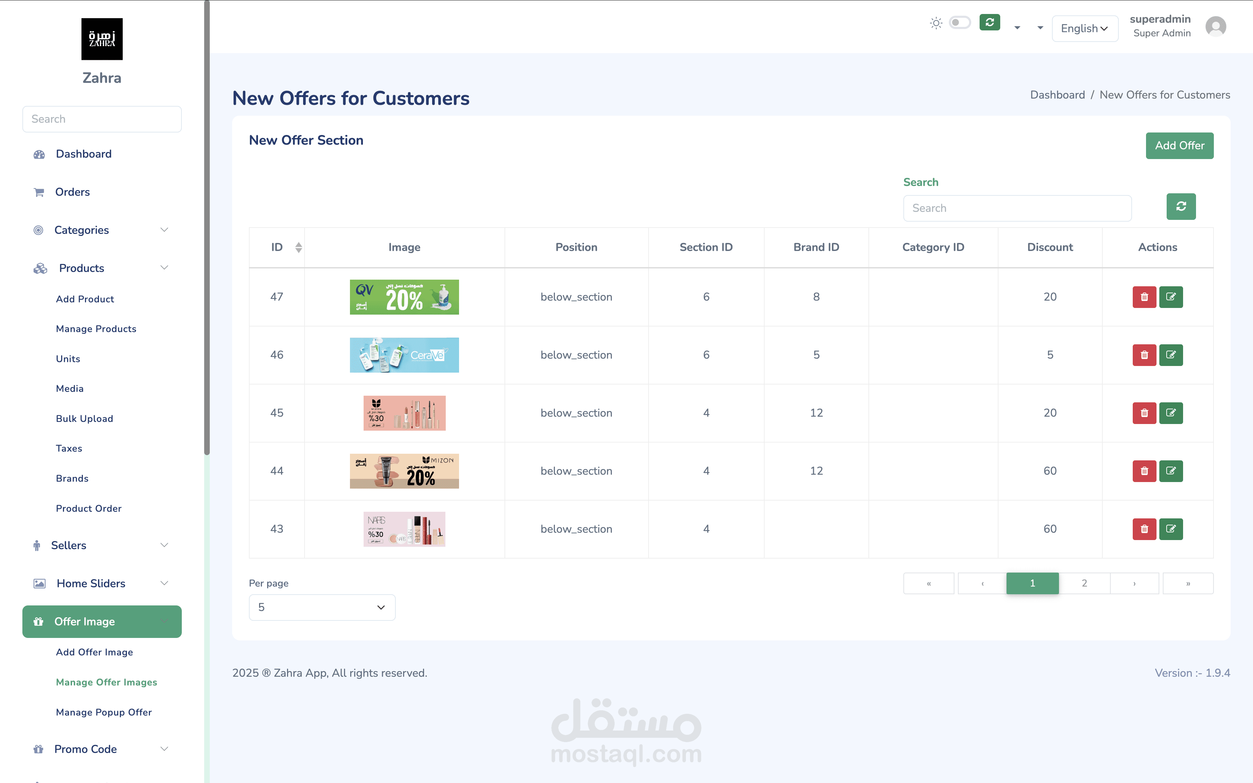Open the user avatar profile menu
The height and width of the screenshot is (783, 1253).
point(1215,27)
